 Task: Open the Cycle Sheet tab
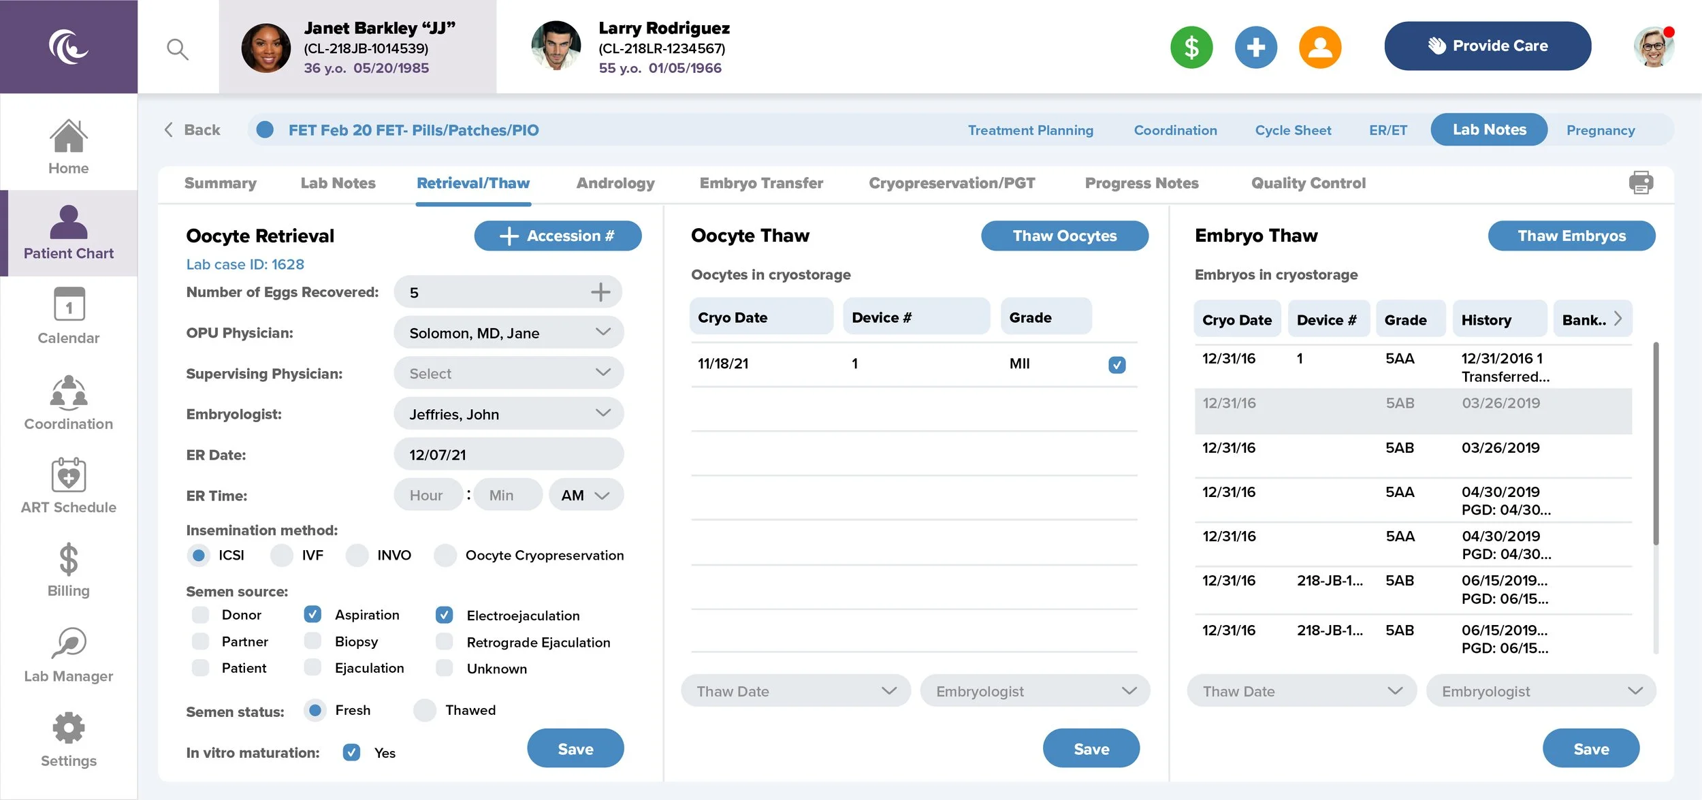[1292, 130]
